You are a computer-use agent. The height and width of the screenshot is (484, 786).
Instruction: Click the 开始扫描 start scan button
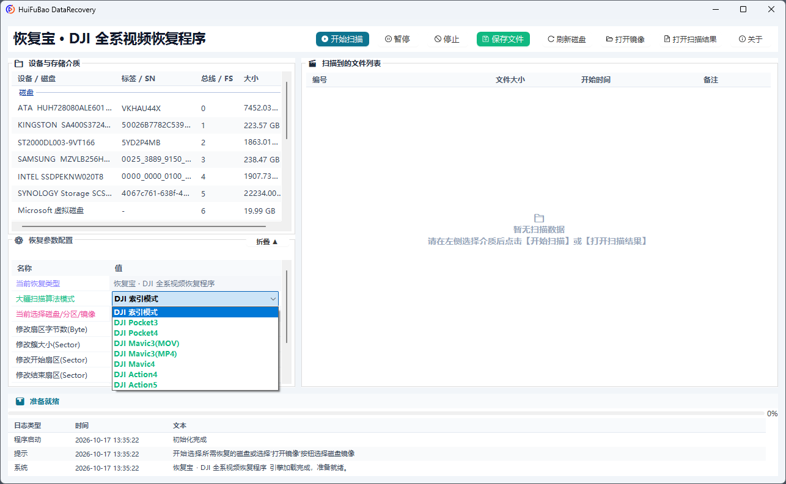tap(342, 39)
